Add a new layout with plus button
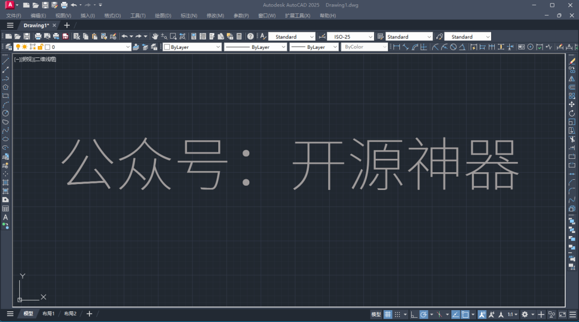The width and height of the screenshot is (579, 322). tap(90, 314)
